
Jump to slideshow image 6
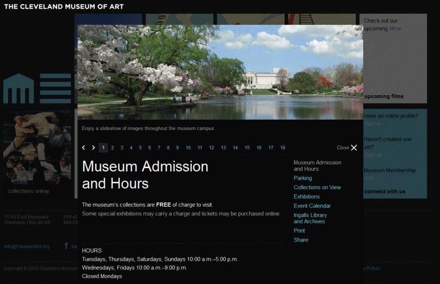point(150,148)
